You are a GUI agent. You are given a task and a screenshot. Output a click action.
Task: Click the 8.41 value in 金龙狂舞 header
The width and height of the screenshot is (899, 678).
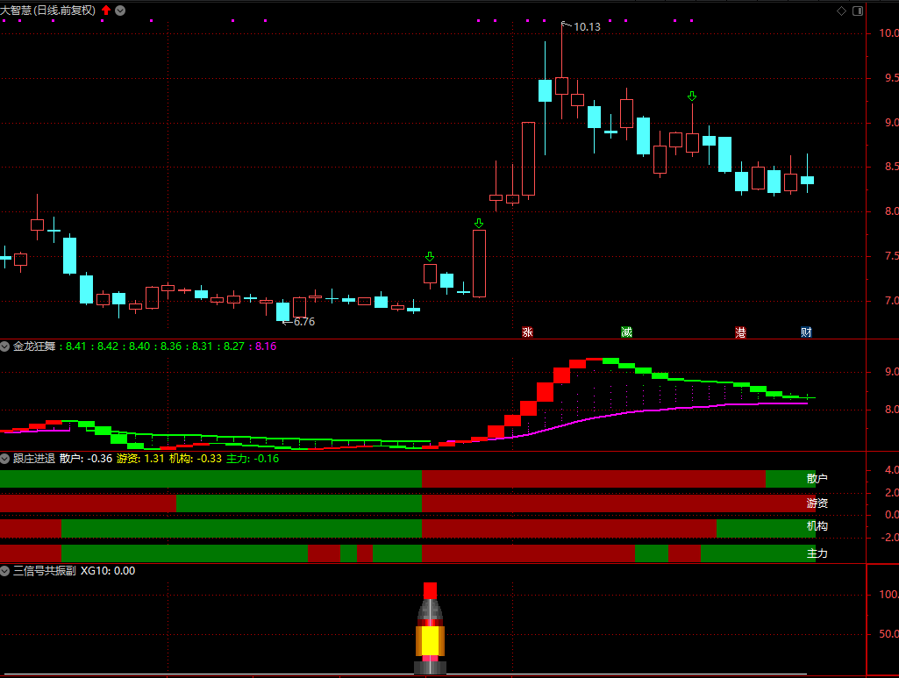pos(75,346)
